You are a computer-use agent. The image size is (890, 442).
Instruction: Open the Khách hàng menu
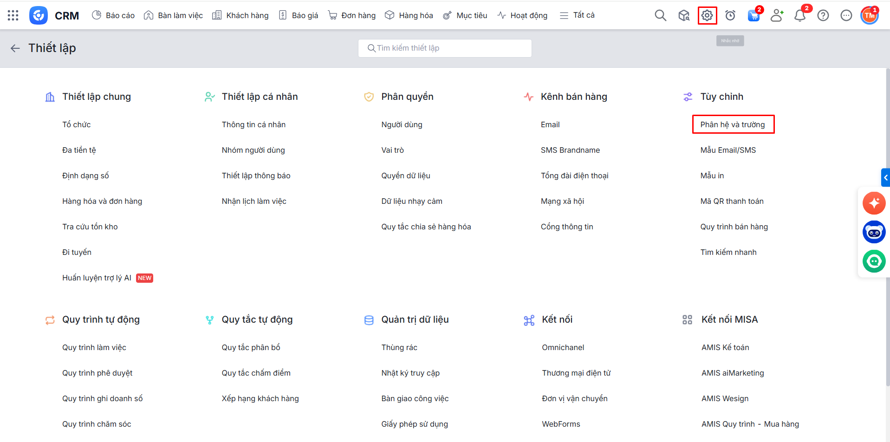coord(240,15)
